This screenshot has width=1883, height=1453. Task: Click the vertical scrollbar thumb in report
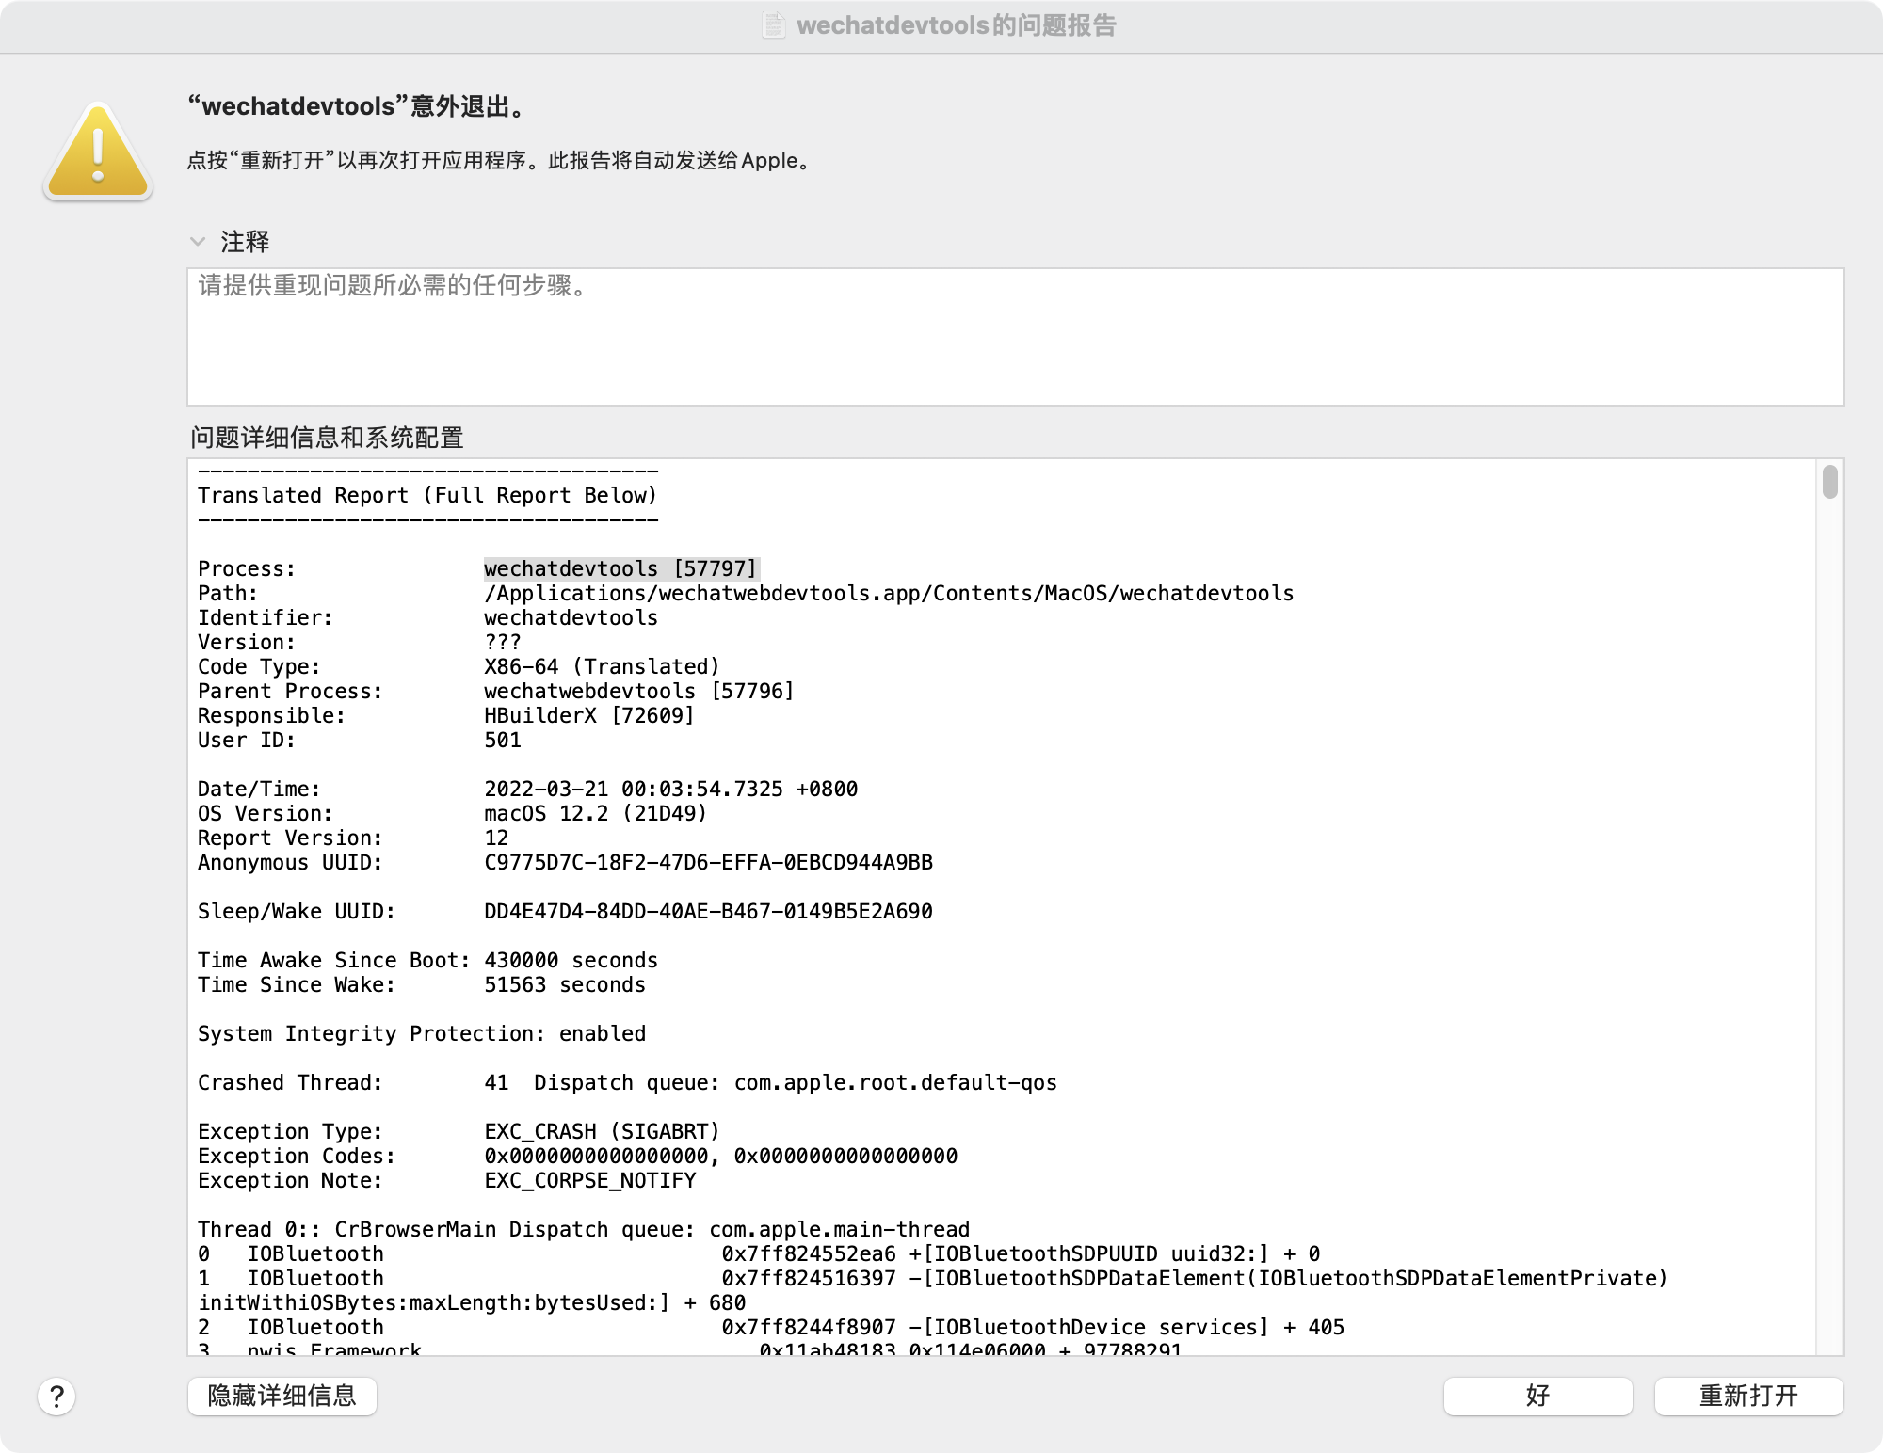1829,482
